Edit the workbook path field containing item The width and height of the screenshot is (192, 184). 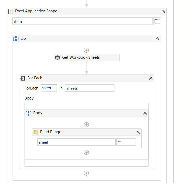pos(82,21)
